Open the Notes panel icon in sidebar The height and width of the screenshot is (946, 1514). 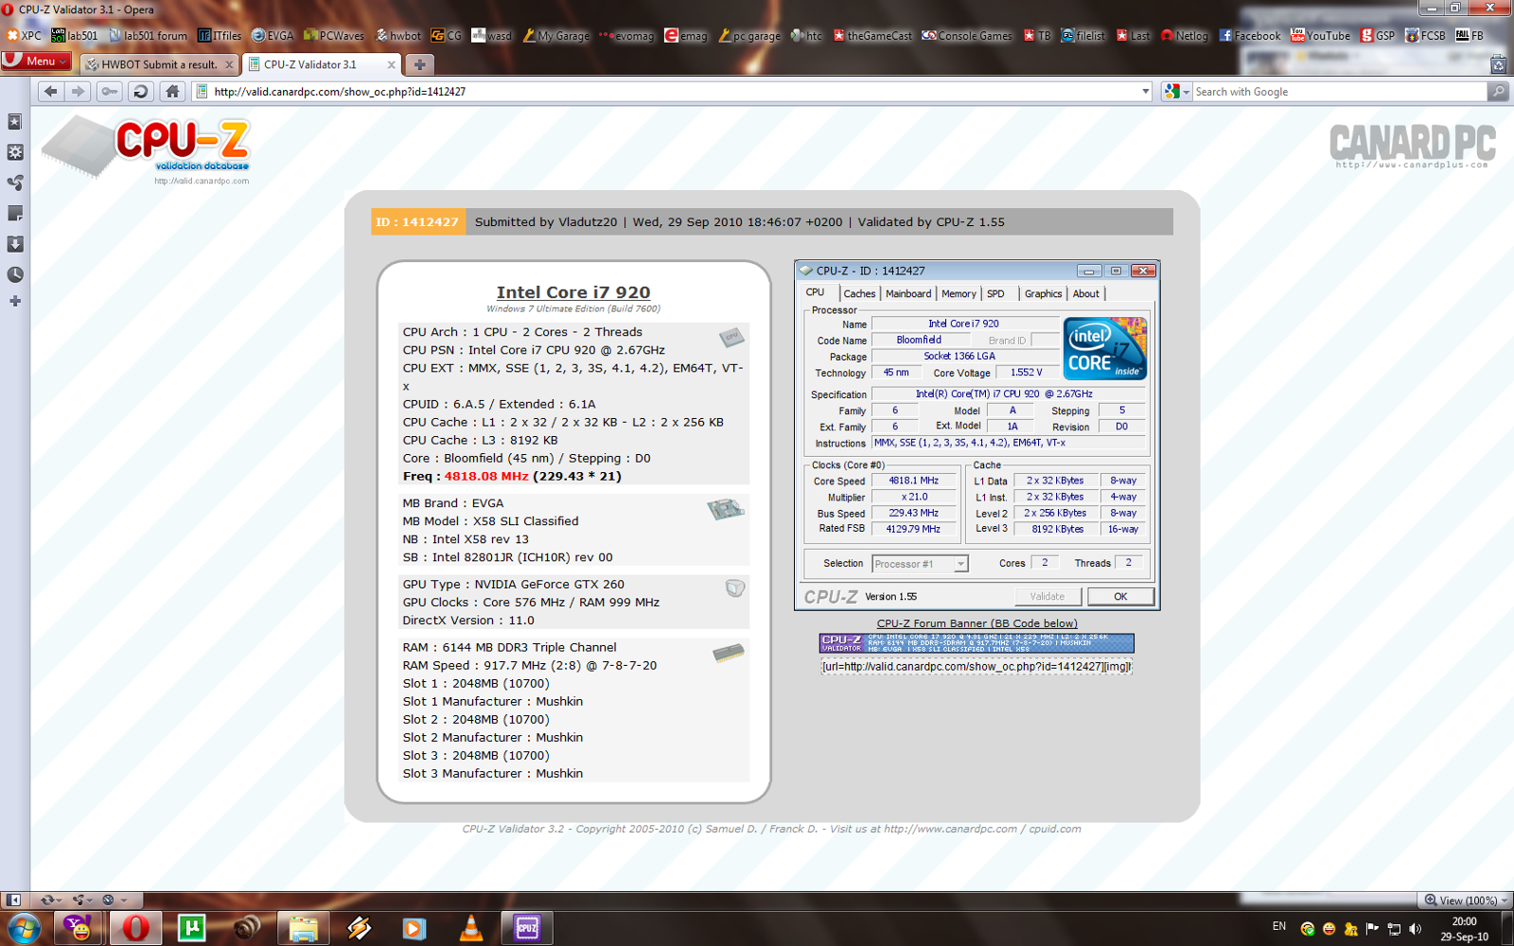(x=15, y=214)
